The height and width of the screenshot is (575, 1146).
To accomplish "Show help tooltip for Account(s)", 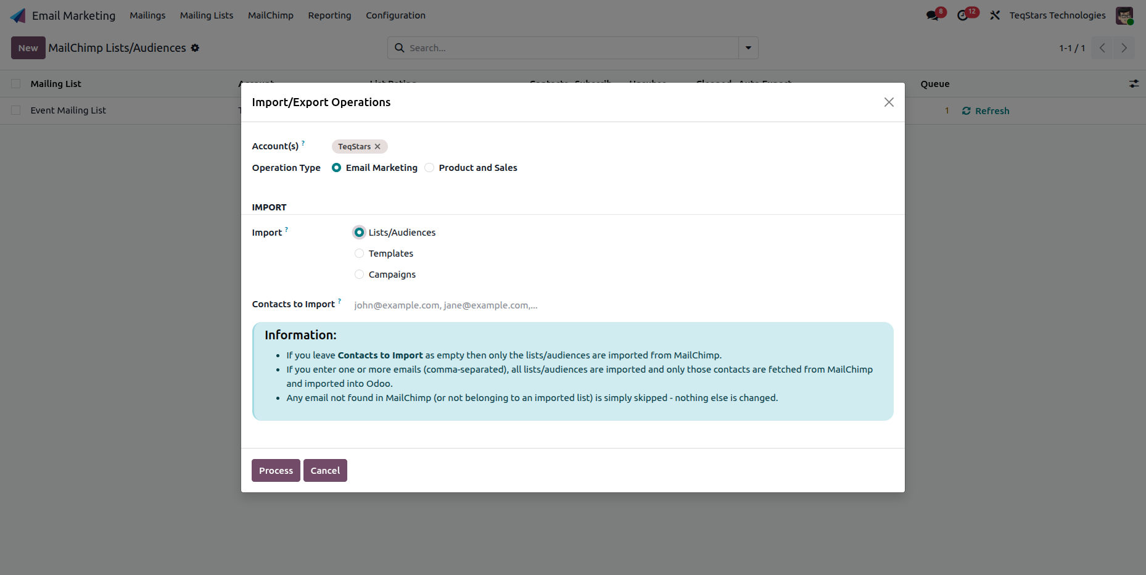I will pyautogui.click(x=303, y=143).
